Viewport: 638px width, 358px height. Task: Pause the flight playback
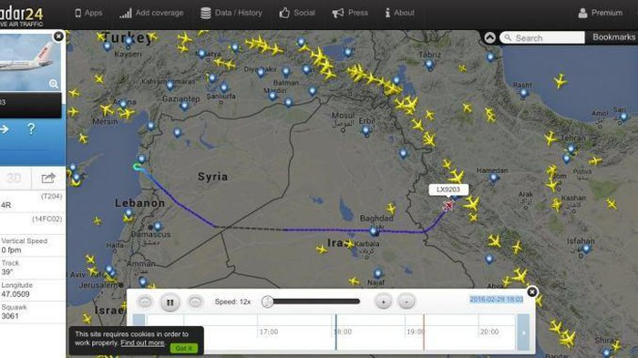[170, 302]
